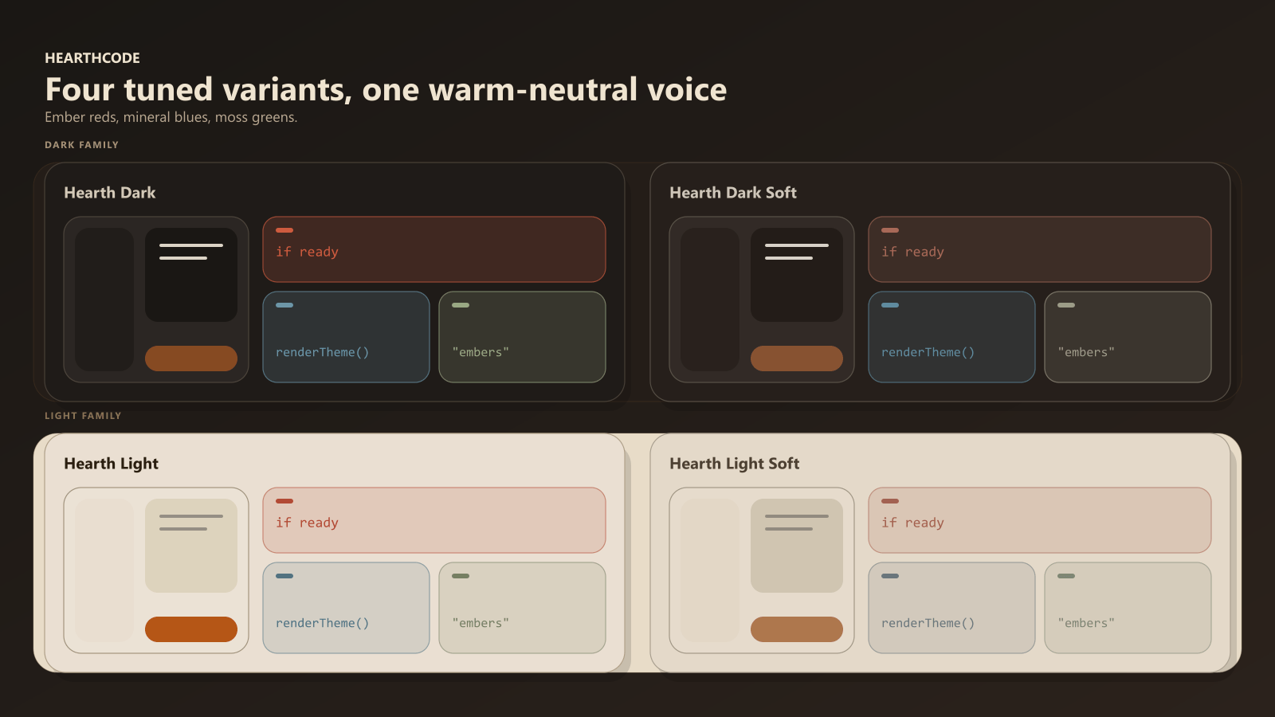Click the "if ready" swatch in Hearth Light

(433, 520)
